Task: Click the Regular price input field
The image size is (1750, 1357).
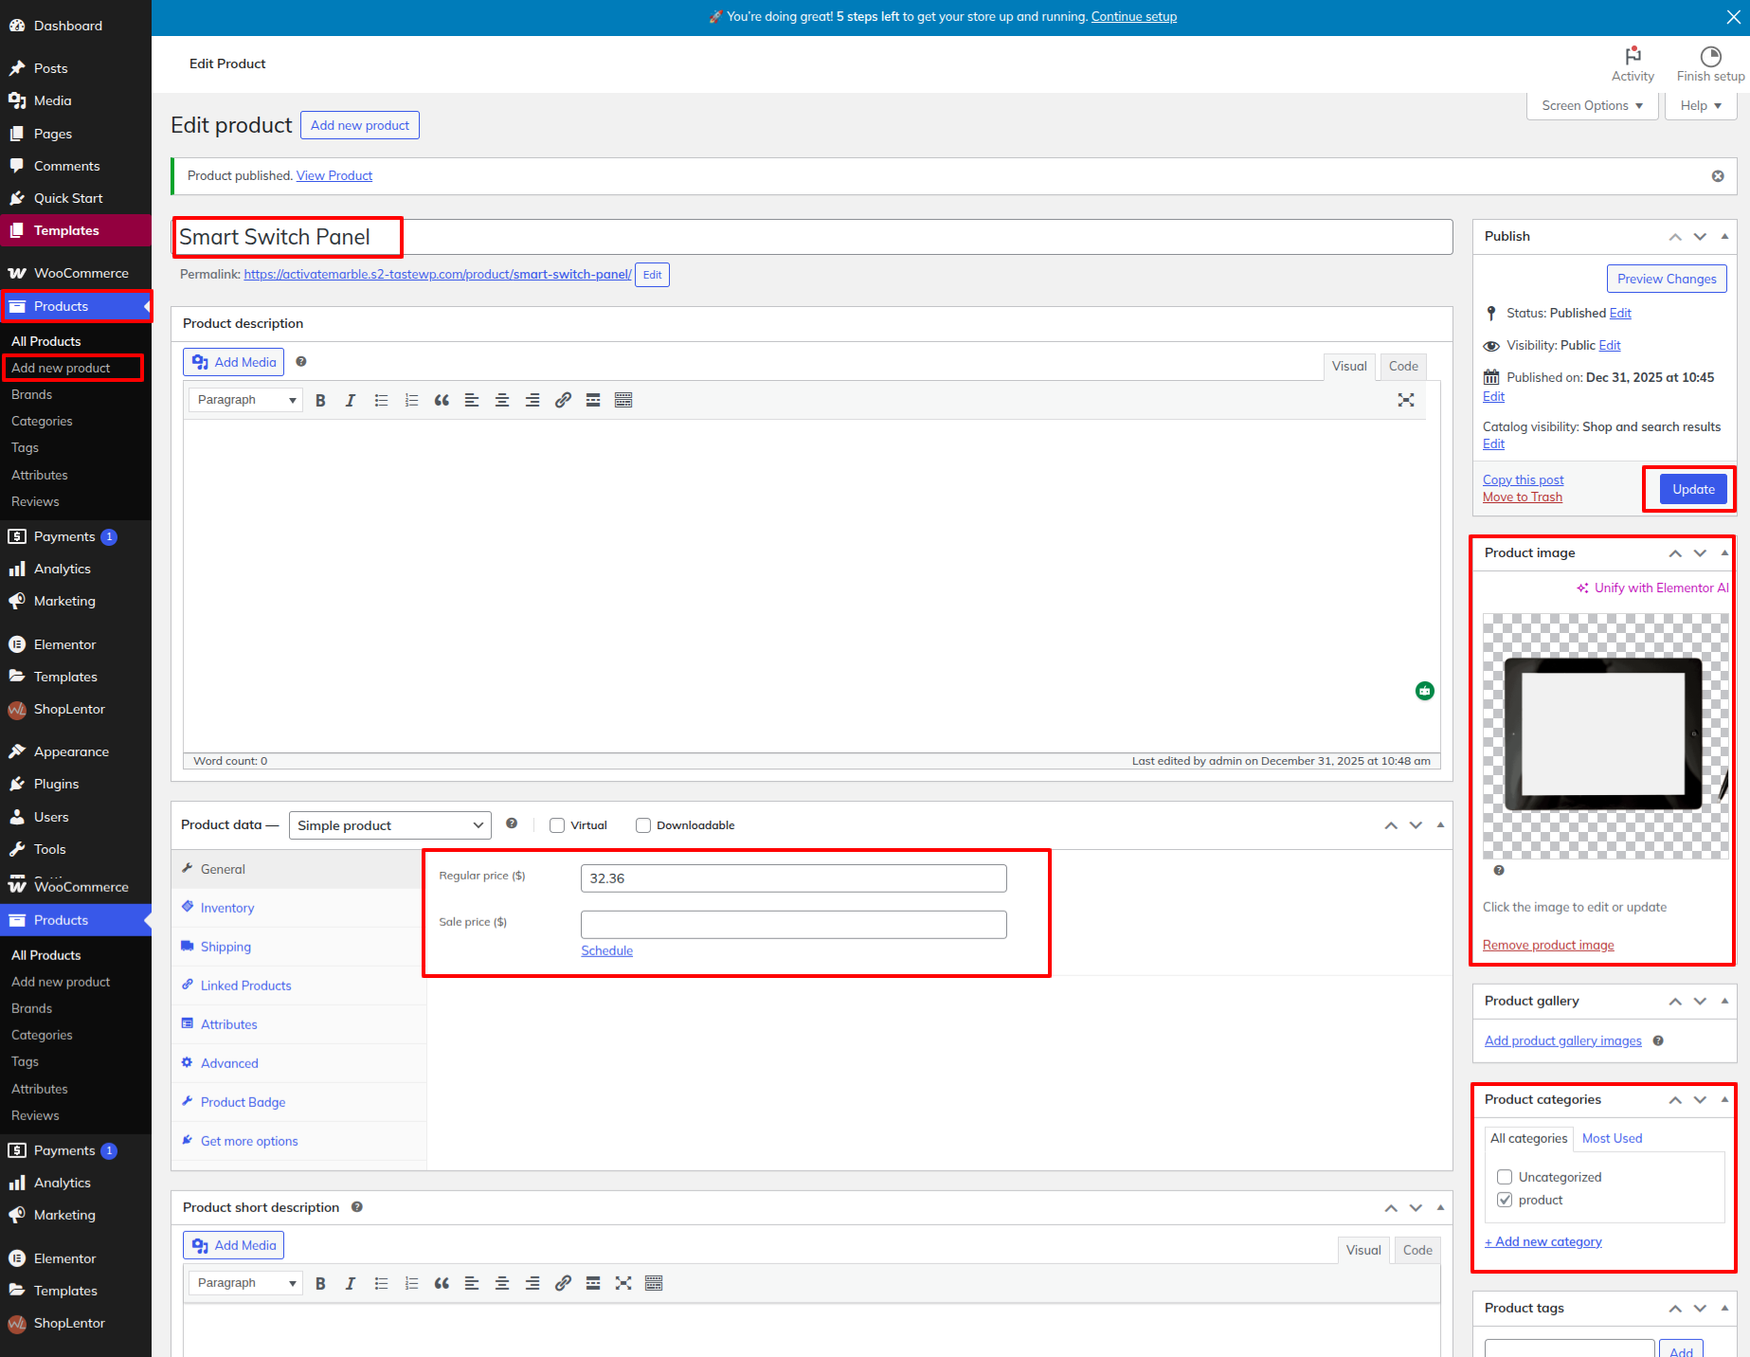Action: tap(793, 878)
